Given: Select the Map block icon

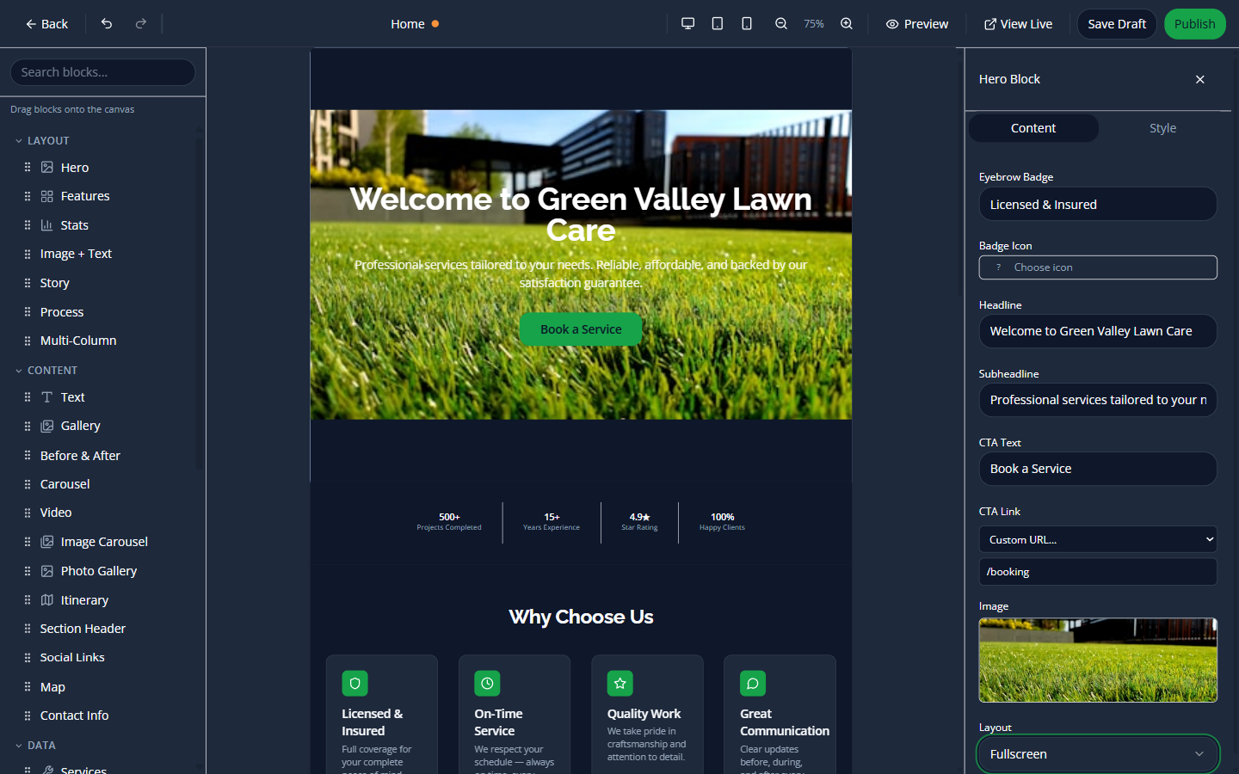Looking at the screenshot, I should click(52, 686).
